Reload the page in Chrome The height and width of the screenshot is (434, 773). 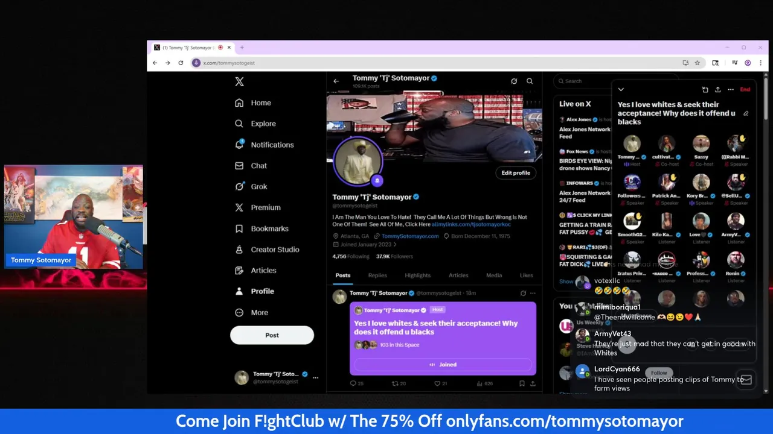[181, 63]
